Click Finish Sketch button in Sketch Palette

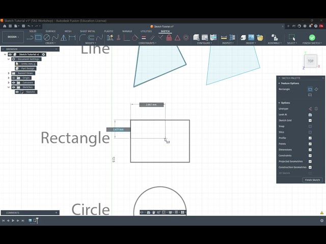click(312, 180)
